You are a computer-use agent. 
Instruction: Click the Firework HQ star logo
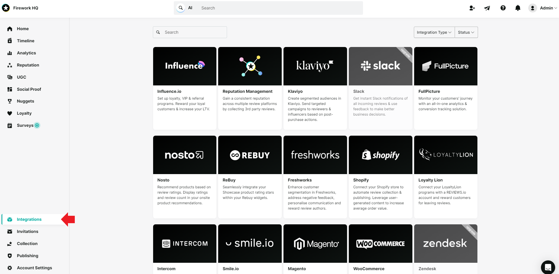(x=6, y=8)
